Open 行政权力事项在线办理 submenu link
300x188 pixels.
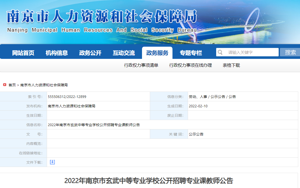190,65
